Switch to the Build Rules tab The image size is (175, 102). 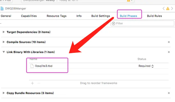(x=154, y=16)
